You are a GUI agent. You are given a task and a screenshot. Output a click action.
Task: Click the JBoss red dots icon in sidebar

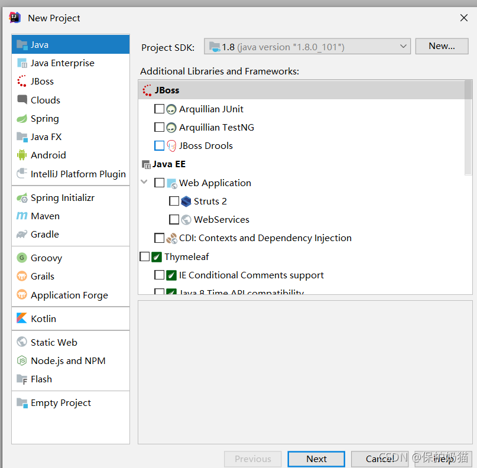pos(22,81)
